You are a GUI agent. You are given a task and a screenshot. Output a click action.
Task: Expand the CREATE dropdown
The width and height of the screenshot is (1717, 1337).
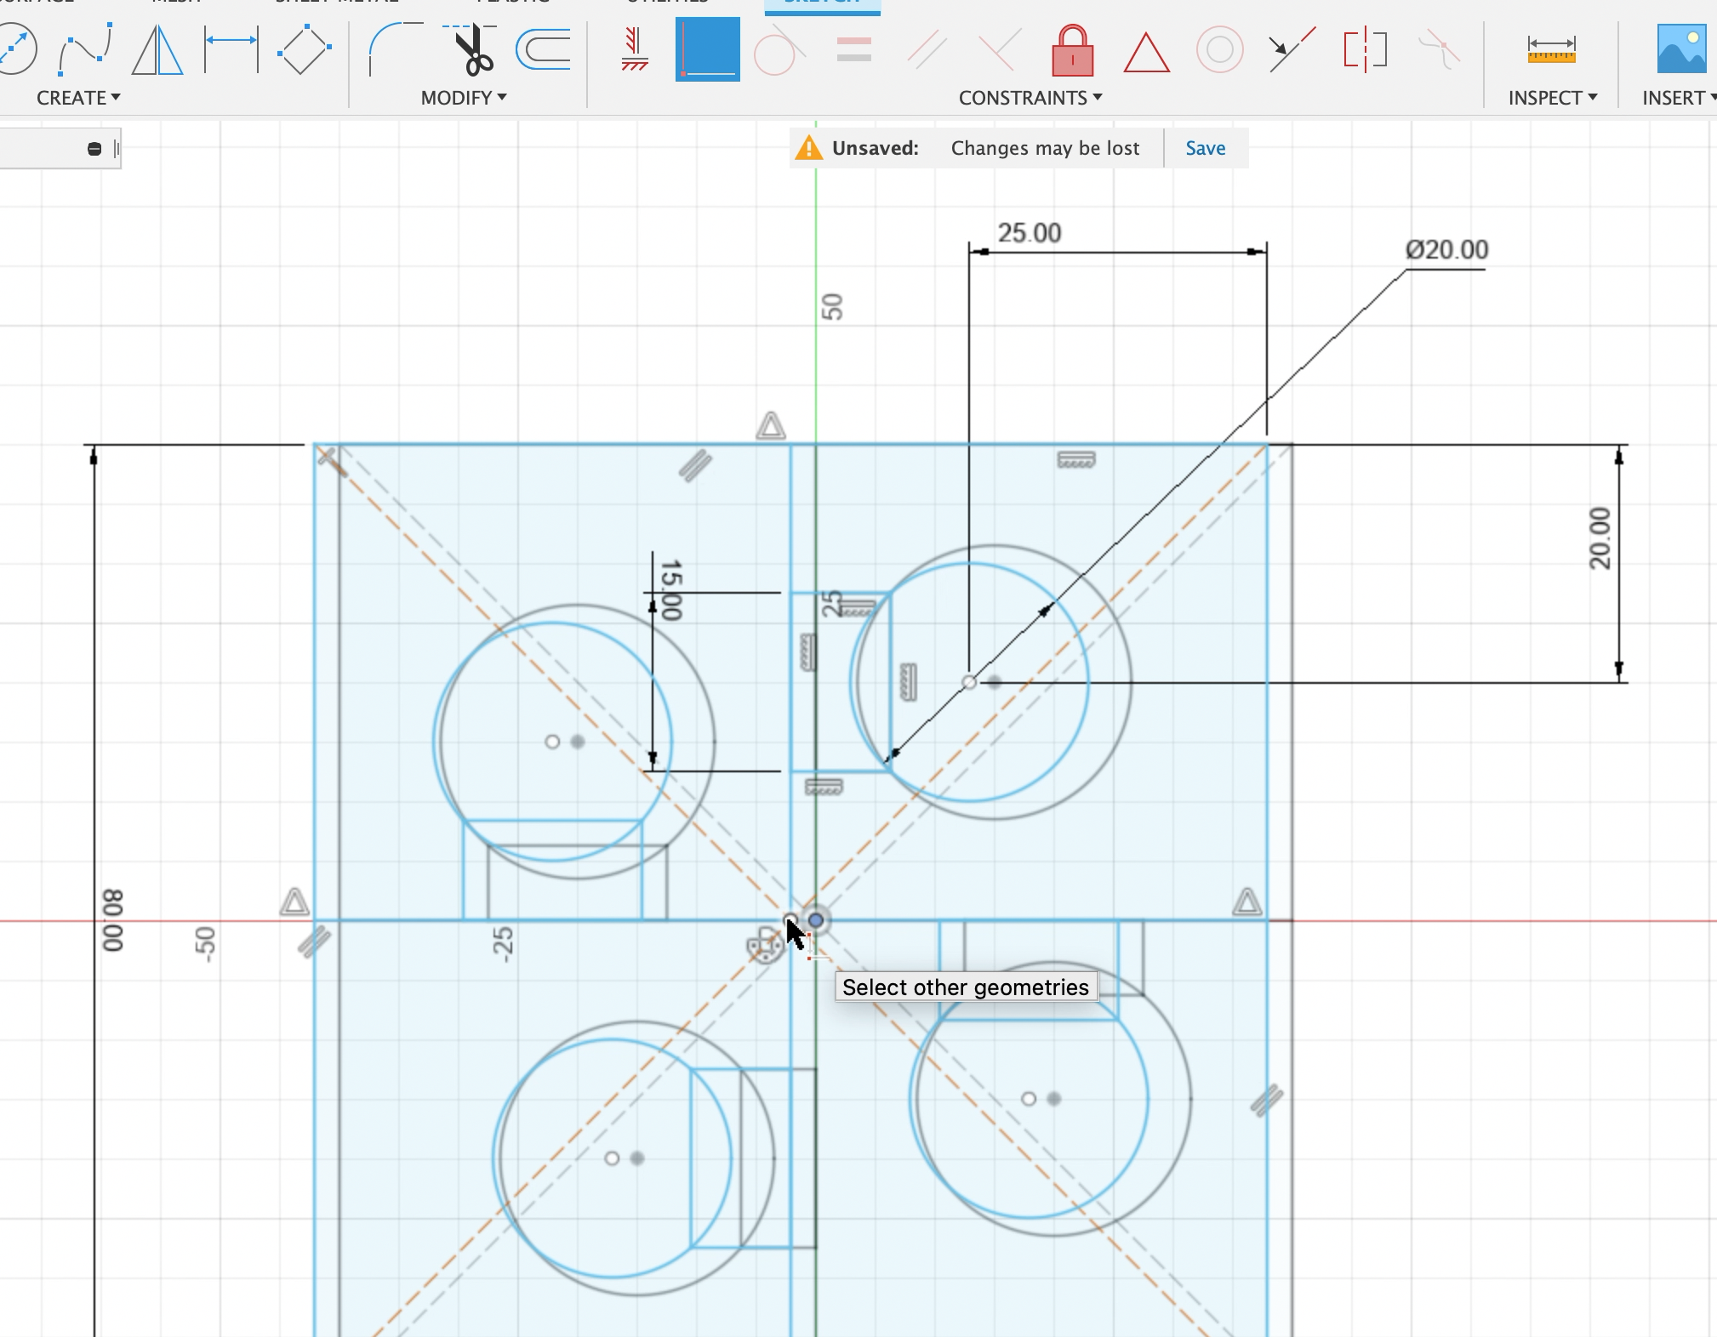pyautogui.click(x=77, y=97)
